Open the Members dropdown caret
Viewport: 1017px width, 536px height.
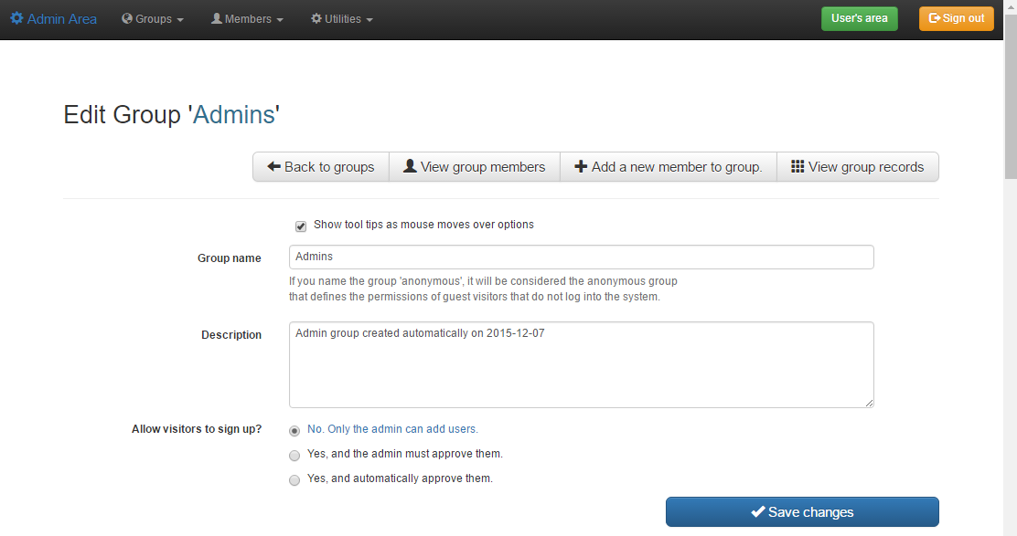coord(280,20)
